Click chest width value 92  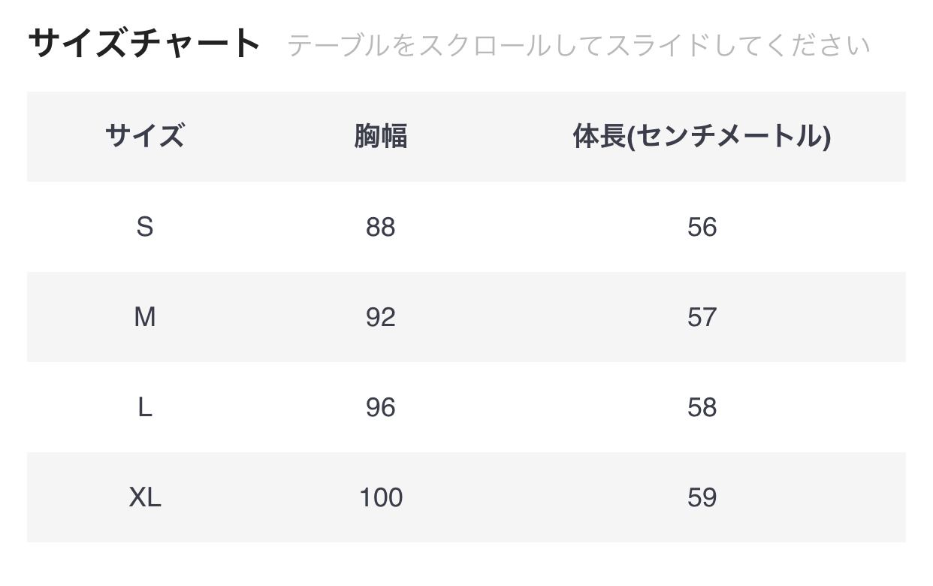380,317
